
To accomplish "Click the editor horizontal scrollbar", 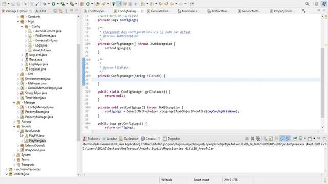I will tap(205, 131).
